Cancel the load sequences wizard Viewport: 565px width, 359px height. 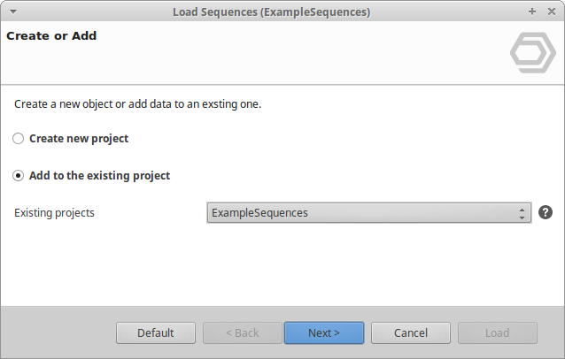pyautogui.click(x=410, y=332)
